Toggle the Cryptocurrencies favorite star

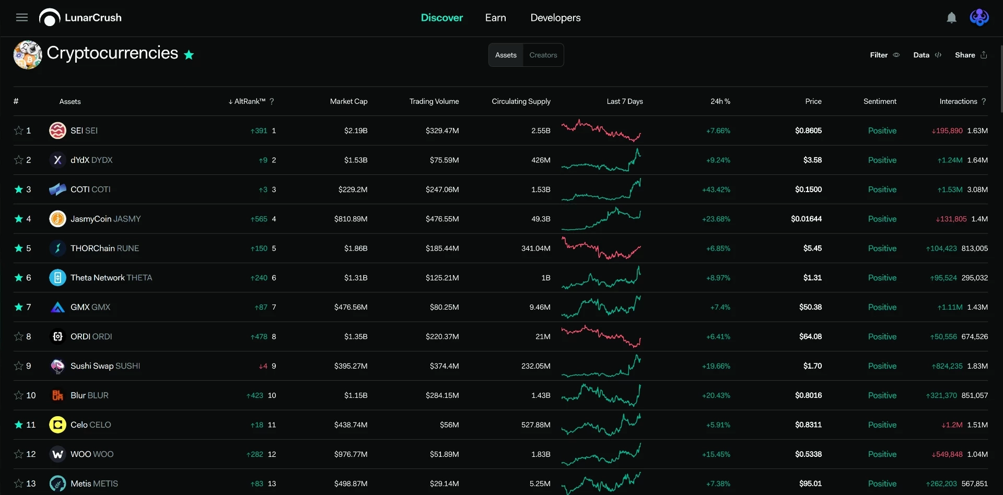189,55
